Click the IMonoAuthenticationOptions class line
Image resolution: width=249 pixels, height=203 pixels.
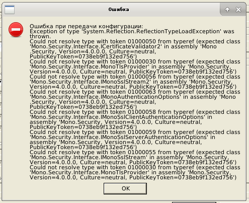[x=133, y=97]
